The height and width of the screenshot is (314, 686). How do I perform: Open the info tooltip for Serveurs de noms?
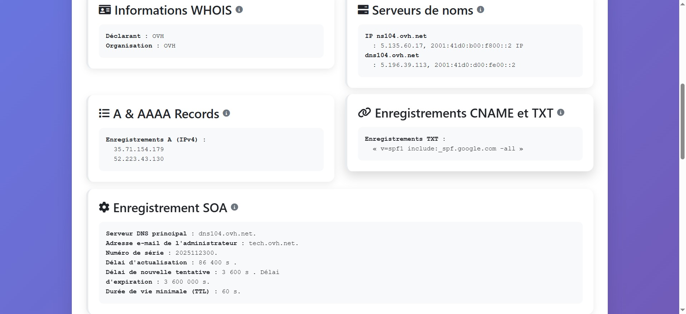click(481, 10)
